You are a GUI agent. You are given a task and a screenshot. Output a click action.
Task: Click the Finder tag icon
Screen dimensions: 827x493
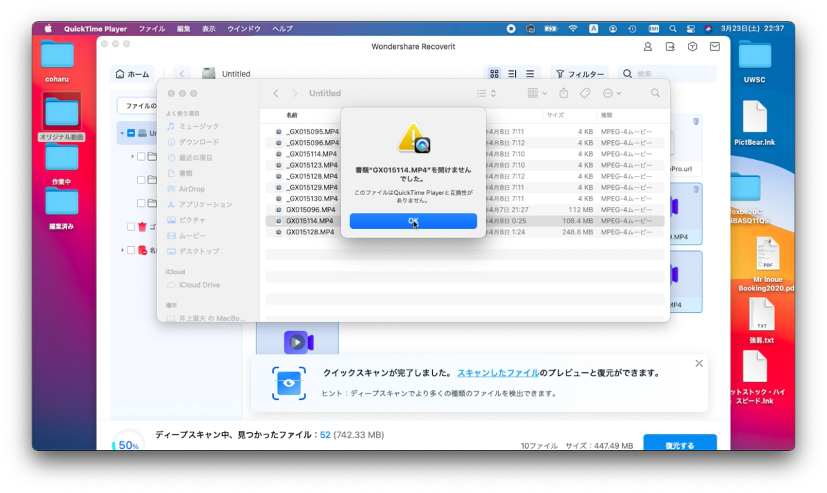coord(585,93)
